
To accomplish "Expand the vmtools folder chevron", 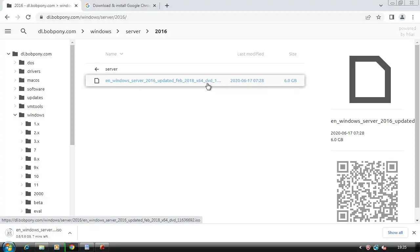I will tap(15, 106).
